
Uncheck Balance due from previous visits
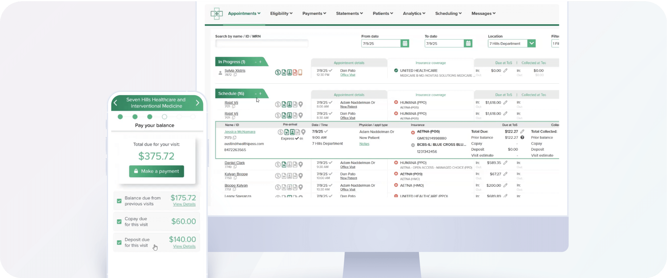(119, 201)
